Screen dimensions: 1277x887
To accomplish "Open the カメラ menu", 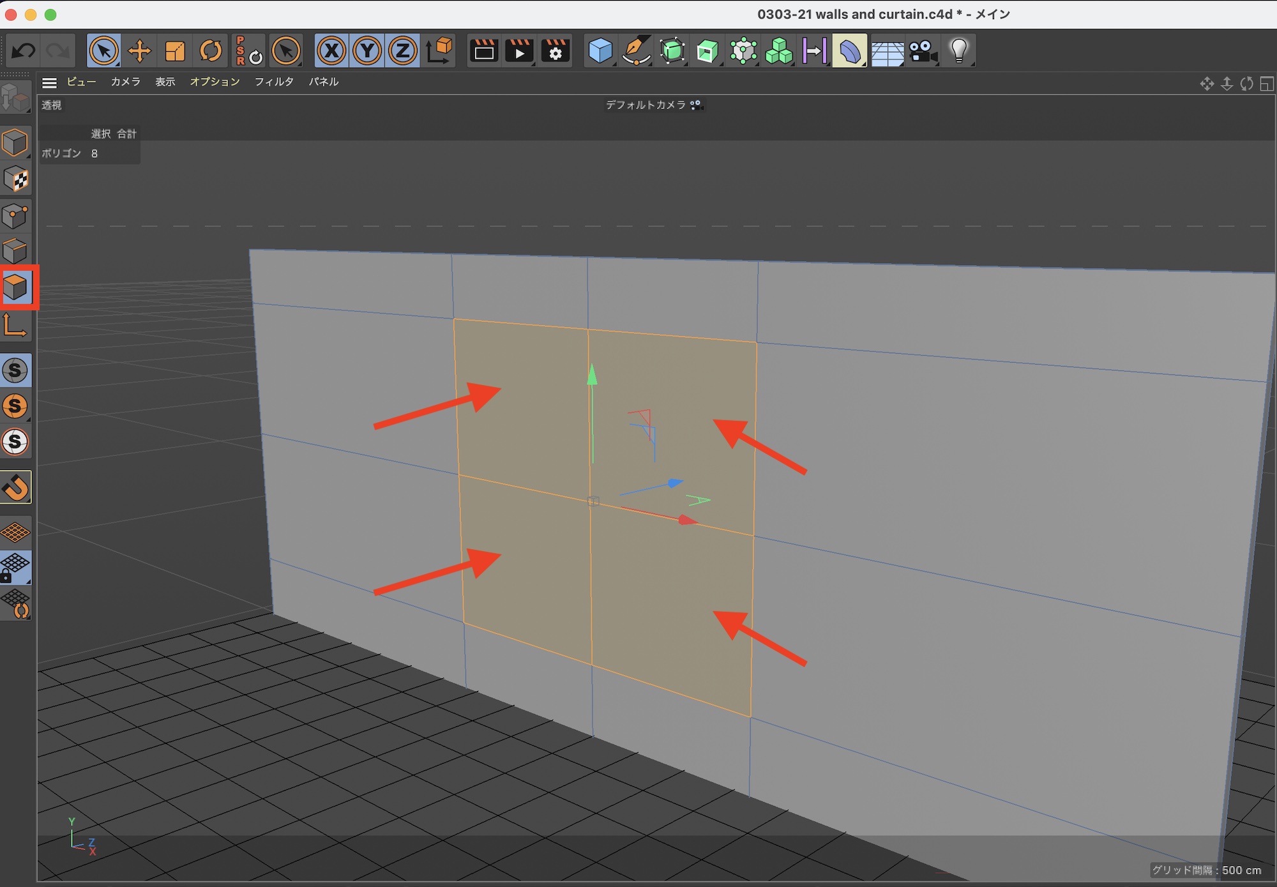I will pyautogui.click(x=125, y=82).
